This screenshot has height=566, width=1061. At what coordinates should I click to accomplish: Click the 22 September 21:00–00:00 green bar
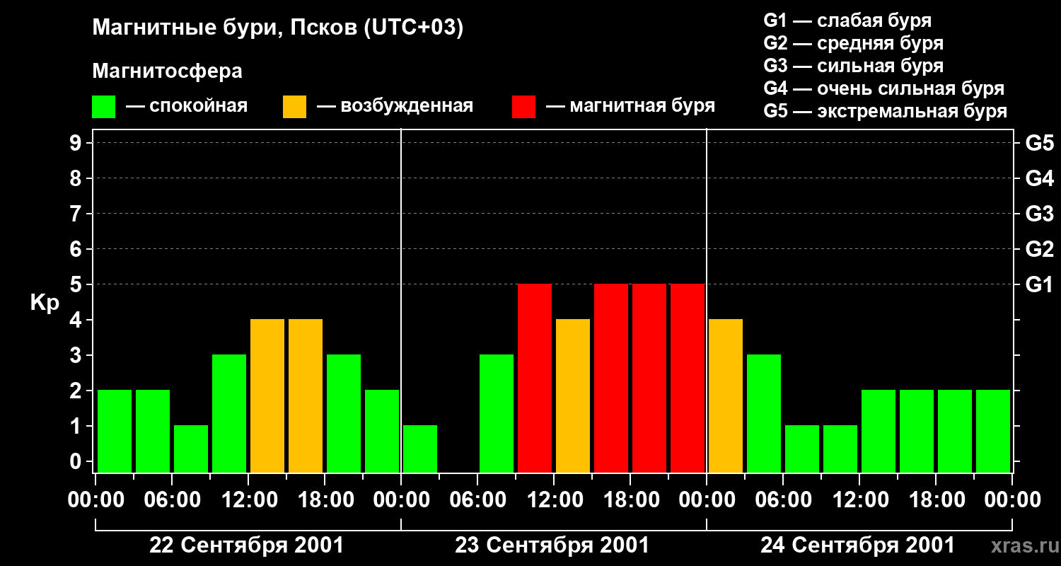(x=382, y=431)
